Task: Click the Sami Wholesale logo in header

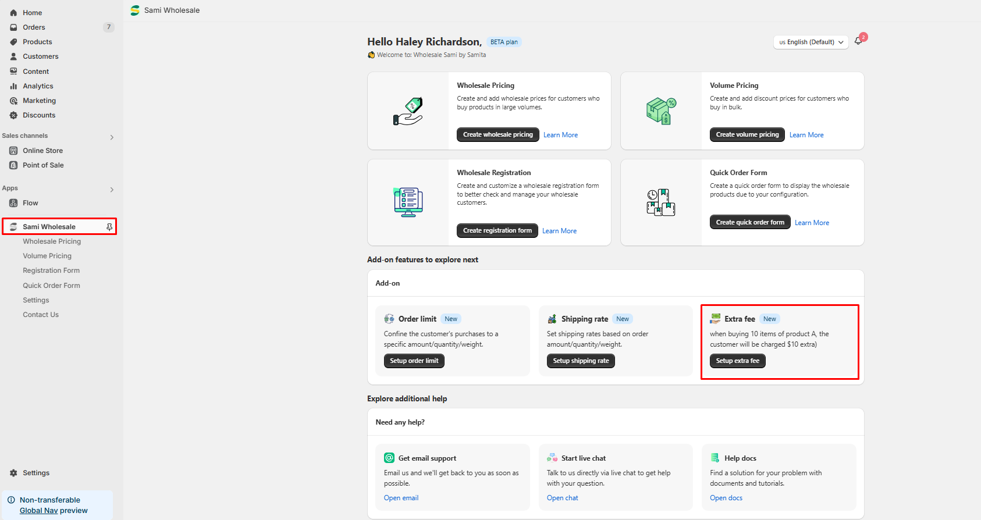Action: pos(135,10)
